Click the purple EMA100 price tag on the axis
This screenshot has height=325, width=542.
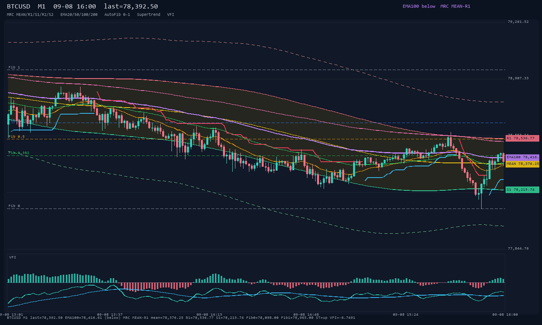pyautogui.click(x=522, y=157)
